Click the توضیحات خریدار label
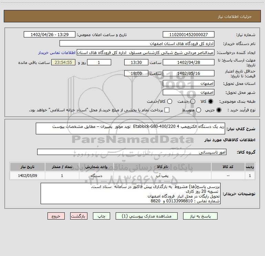This screenshot has height=256, width=265. pos(239,194)
